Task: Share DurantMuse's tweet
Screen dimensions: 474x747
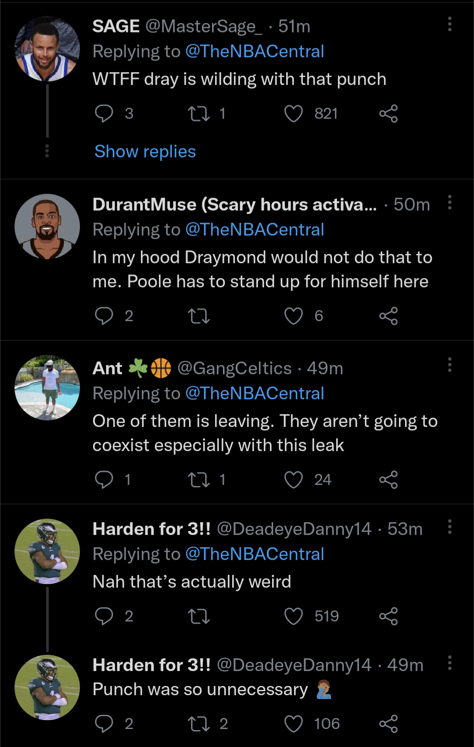Action: [x=388, y=316]
